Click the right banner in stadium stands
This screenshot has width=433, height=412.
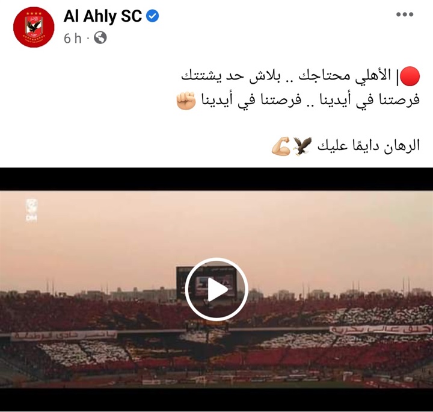point(381,329)
